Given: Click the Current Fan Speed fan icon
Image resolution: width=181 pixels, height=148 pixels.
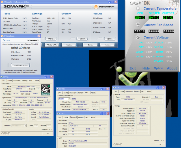Looking at the screenshot, I should pos(138,25).
